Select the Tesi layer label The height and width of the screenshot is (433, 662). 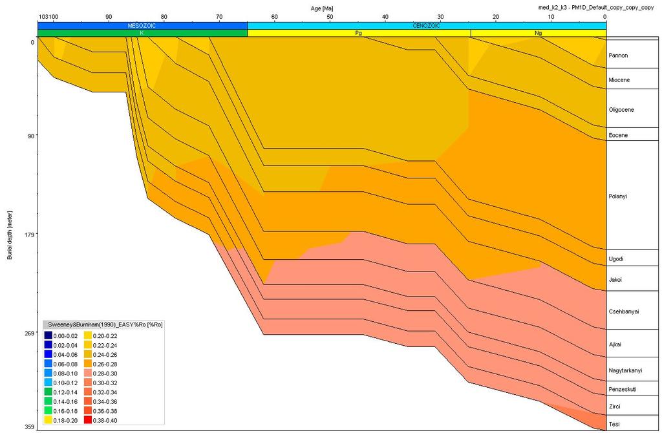click(614, 424)
